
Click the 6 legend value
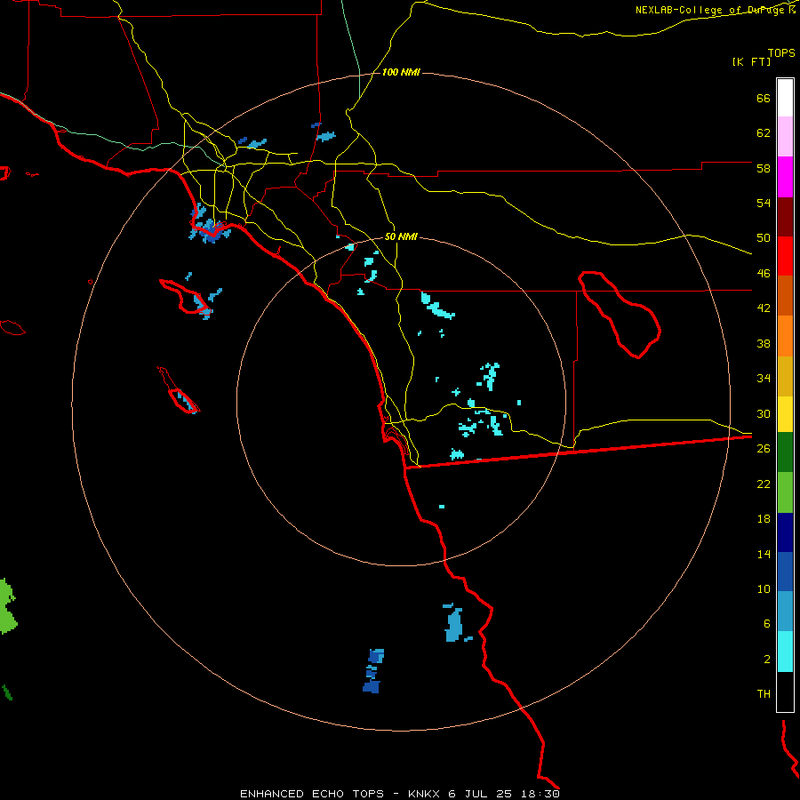(767, 624)
